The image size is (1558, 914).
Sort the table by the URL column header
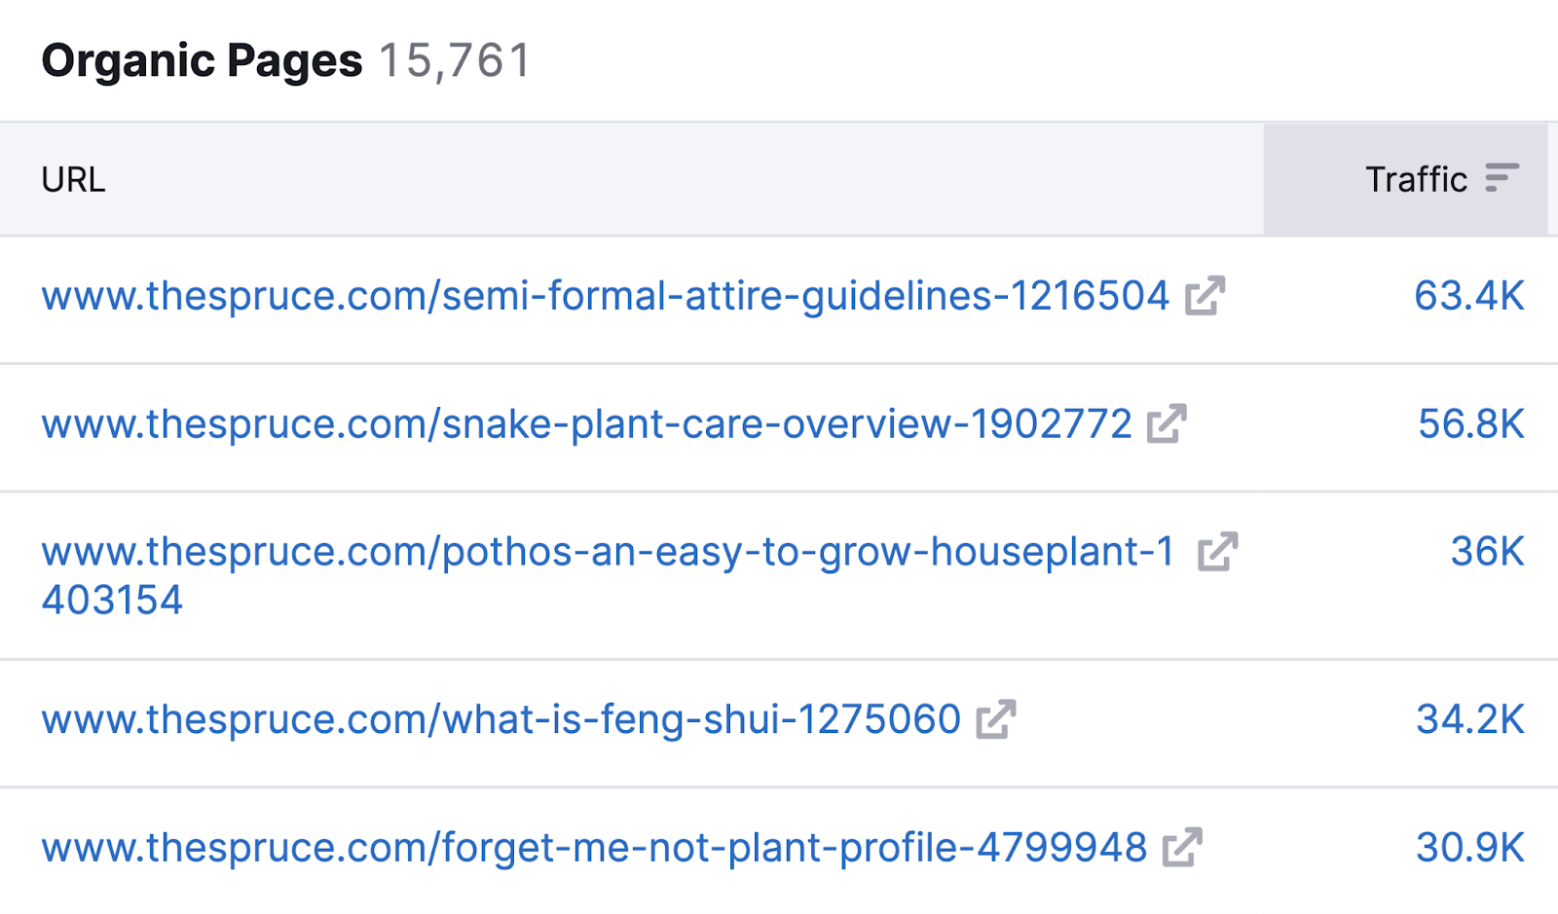[73, 179]
